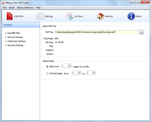Viewport: 151px width, 122px height.
Task: Open the Weeny Software menu
Action: click(25, 8)
